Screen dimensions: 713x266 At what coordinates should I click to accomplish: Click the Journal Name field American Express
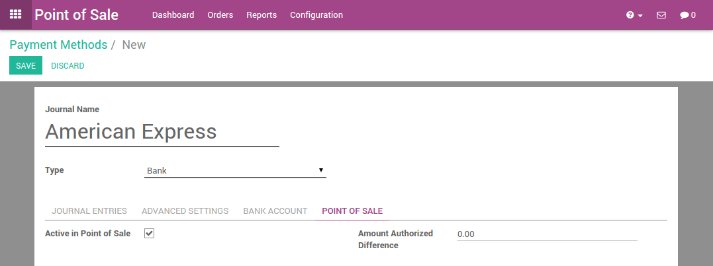click(162, 131)
